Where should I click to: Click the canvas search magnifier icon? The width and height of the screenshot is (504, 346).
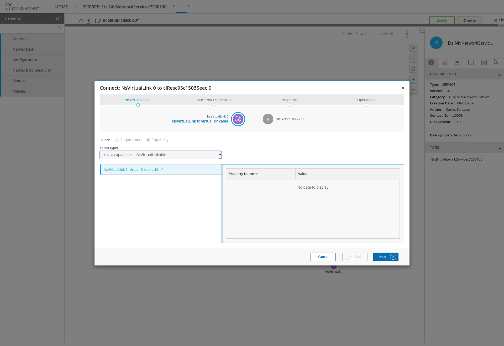pos(413,48)
